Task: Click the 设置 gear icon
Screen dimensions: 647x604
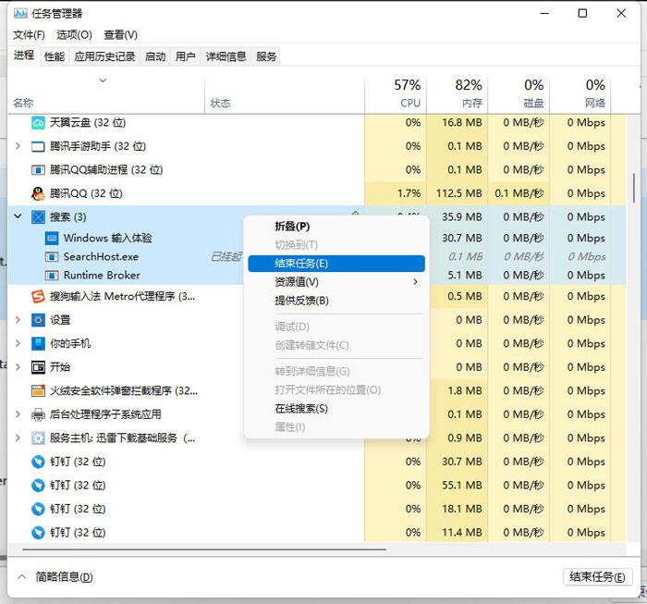Action: coord(38,320)
